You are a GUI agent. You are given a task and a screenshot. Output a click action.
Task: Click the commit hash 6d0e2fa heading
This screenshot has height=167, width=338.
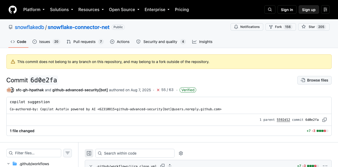click(44, 80)
